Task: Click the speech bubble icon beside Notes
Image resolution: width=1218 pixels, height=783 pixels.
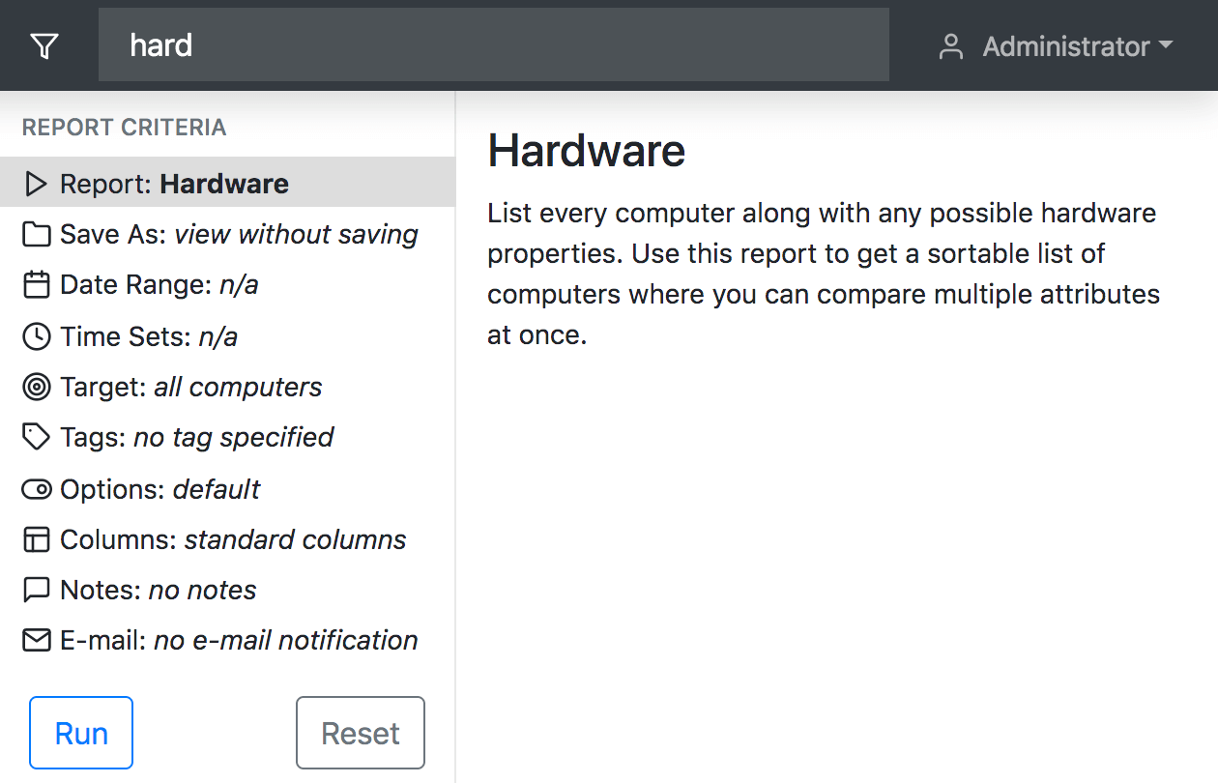Action: (36, 590)
